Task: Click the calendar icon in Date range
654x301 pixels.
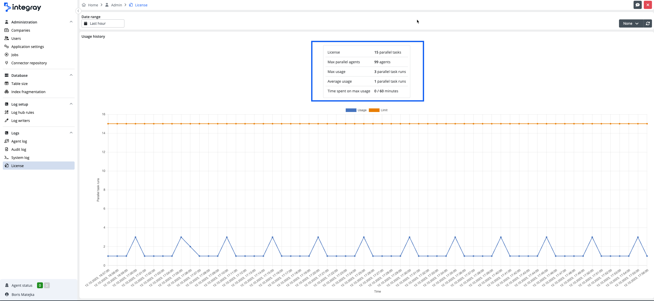Action: pos(86,23)
